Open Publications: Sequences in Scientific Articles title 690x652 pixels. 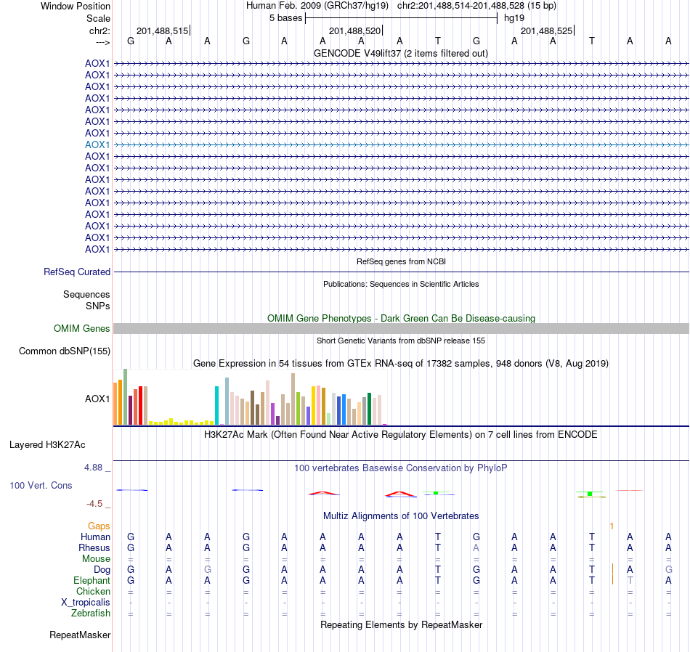click(401, 284)
